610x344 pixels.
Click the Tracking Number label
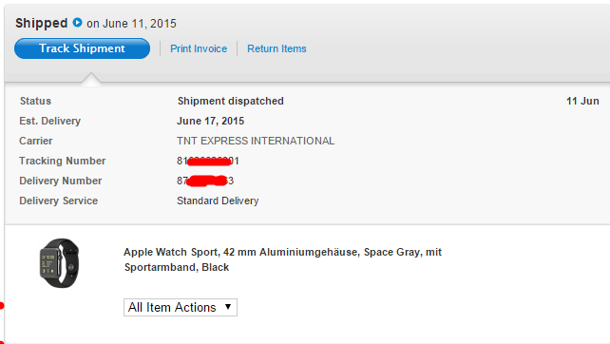click(x=63, y=162)
